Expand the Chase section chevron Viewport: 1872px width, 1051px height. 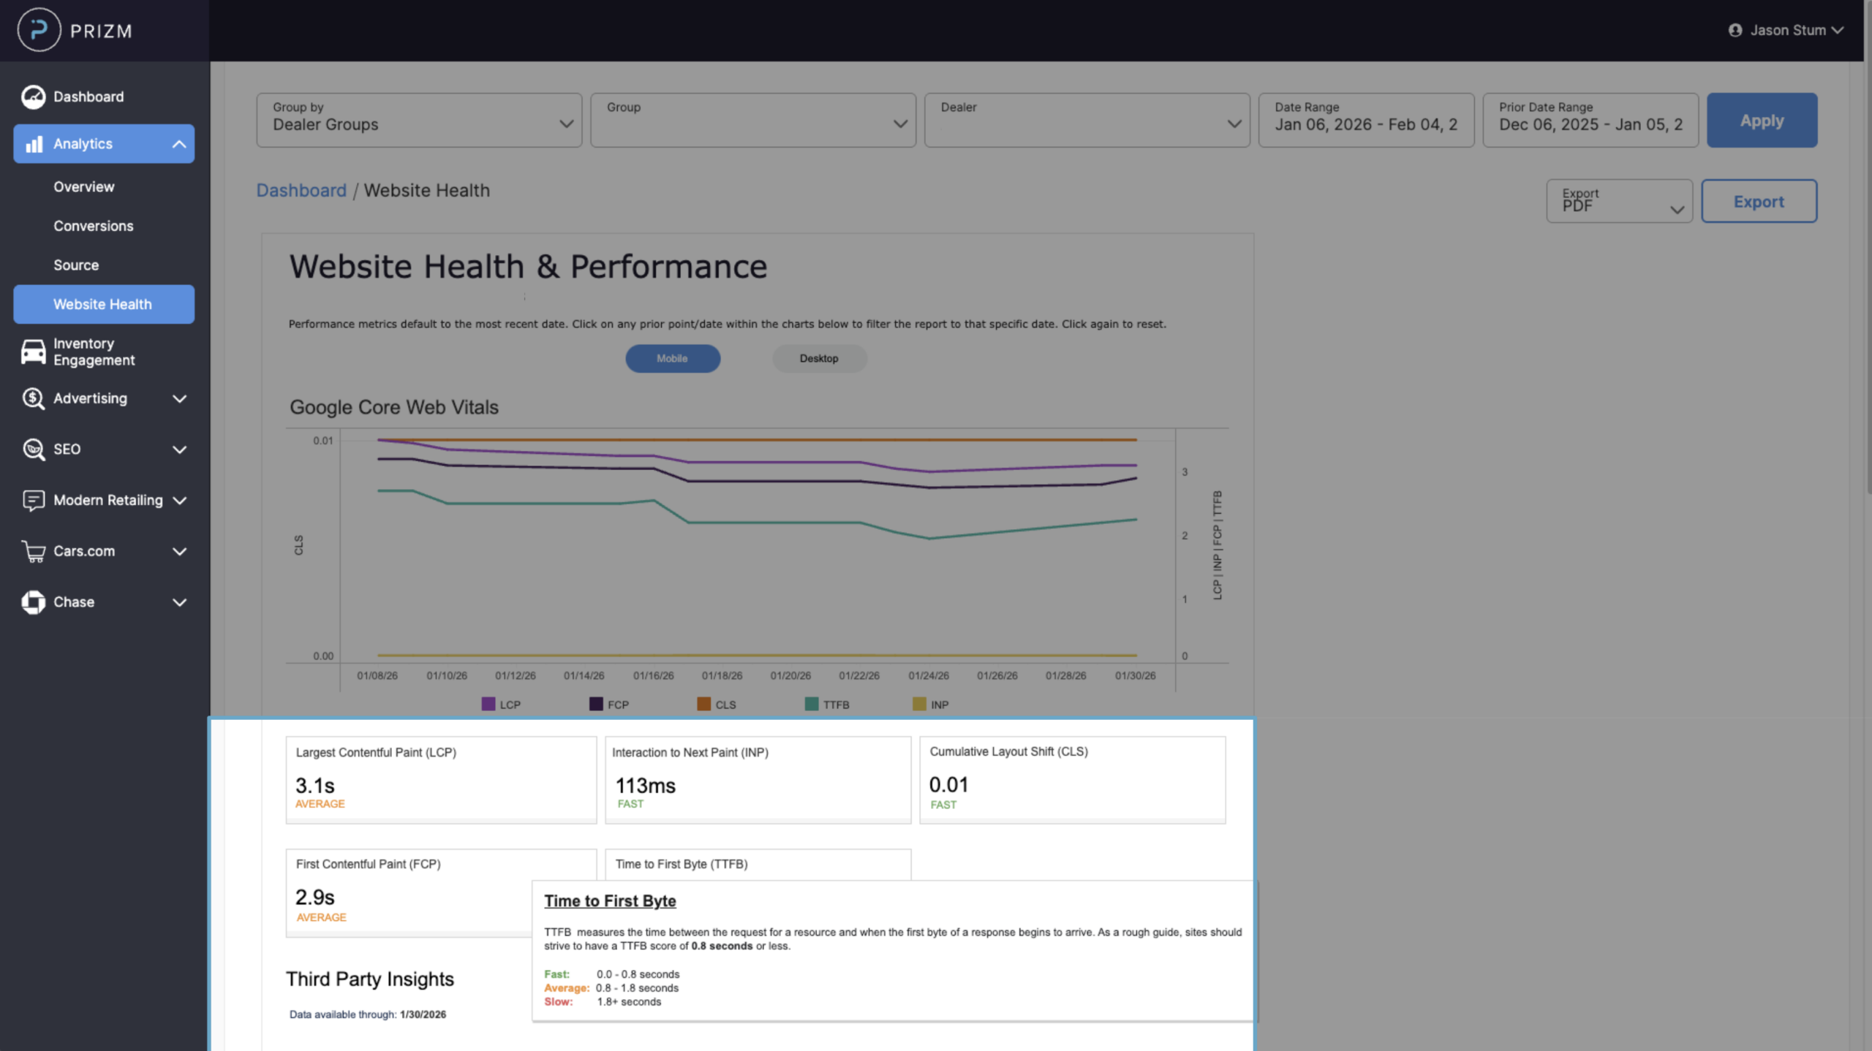point(179,602)
